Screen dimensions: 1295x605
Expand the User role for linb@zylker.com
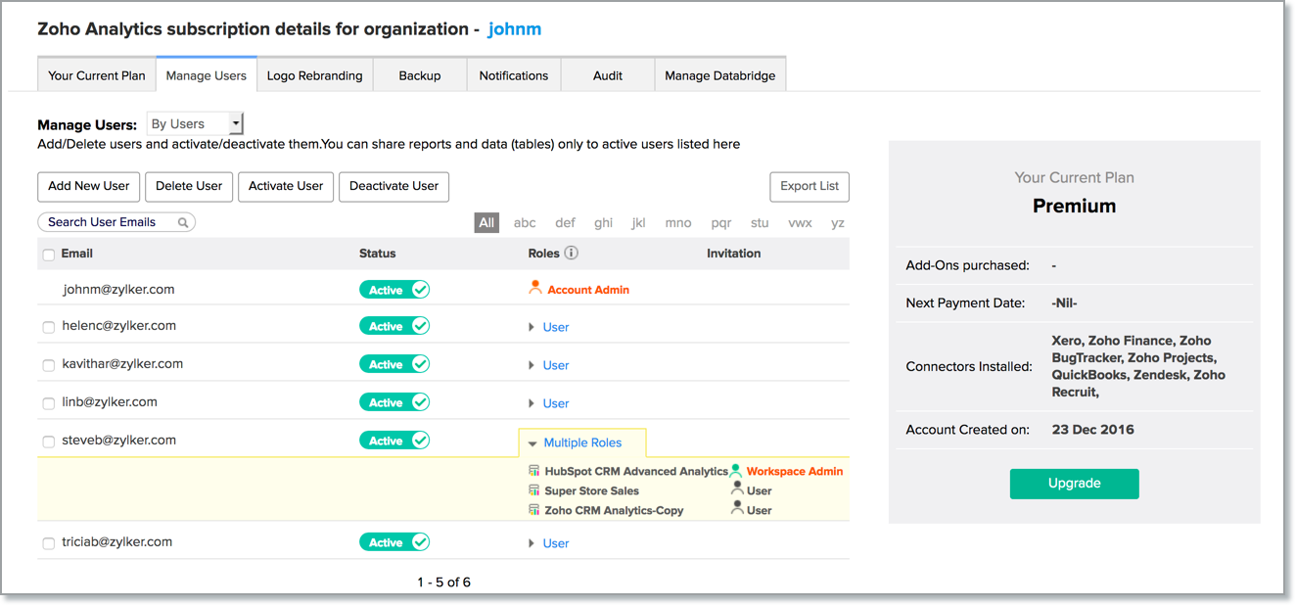coord(532,403)
